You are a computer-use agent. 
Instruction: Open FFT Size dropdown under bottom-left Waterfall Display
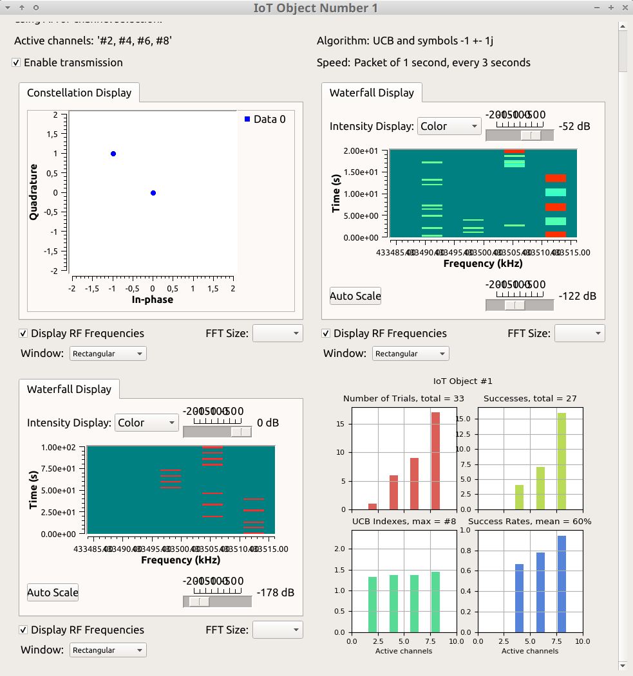[x=278, y=630]
